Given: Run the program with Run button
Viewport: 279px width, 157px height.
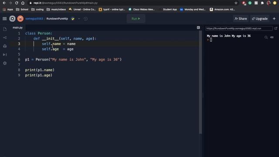Looking at the screenshot, I should [x=136, y=19].
